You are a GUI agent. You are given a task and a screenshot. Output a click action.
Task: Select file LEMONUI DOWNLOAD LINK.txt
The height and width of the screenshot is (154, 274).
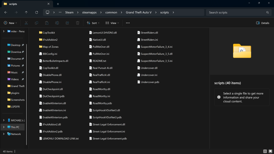pyautogui.click(x=59, y=138)
